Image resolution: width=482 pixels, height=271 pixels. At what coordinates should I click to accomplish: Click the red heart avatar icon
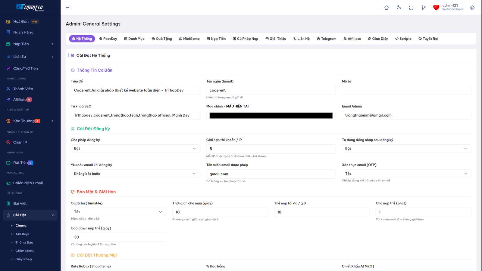(x=436, y=8)
